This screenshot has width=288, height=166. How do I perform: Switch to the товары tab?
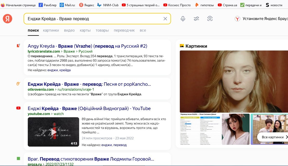click(102, 31)
